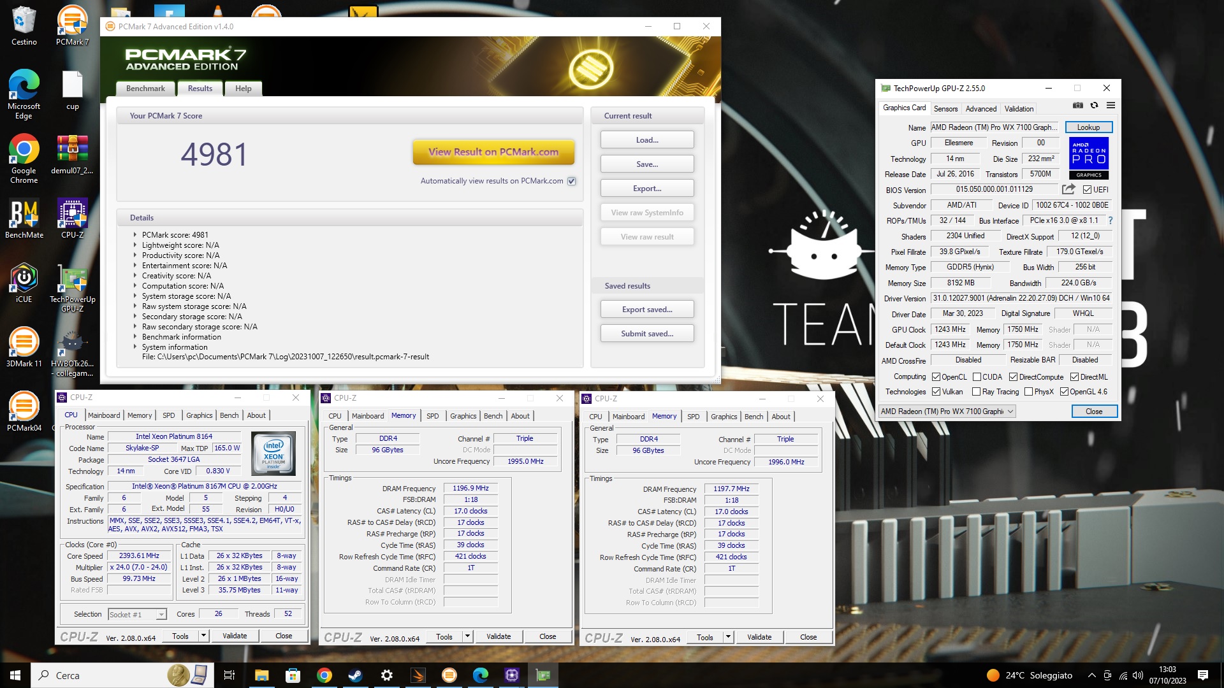Take a GPU-Z screenshot with camera icon
Screen dimensions: 1224x688
tap(1077, 106)
